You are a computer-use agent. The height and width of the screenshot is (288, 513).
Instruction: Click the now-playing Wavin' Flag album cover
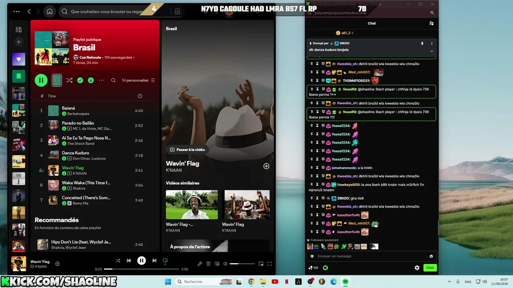[18, 264]
